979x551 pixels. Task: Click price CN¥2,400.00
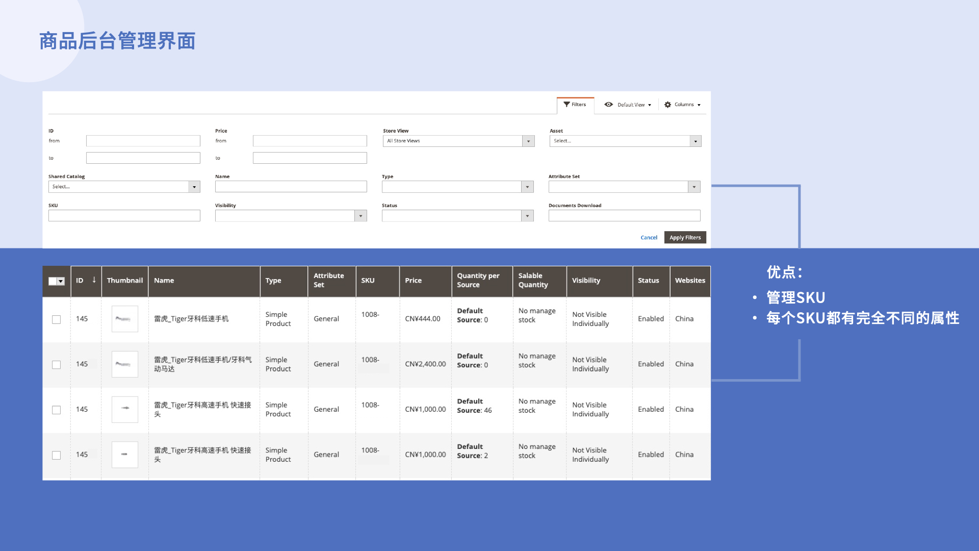(425, 364)
